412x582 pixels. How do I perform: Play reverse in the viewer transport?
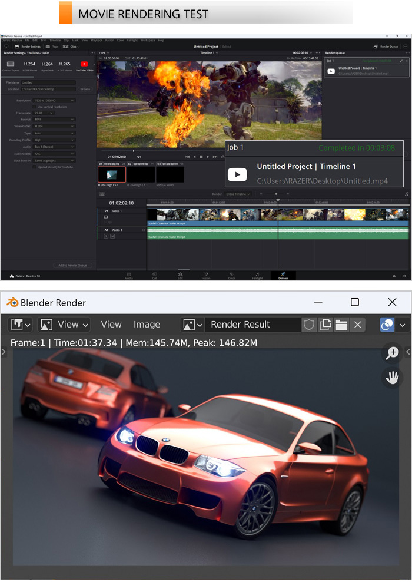pos(195,157)
